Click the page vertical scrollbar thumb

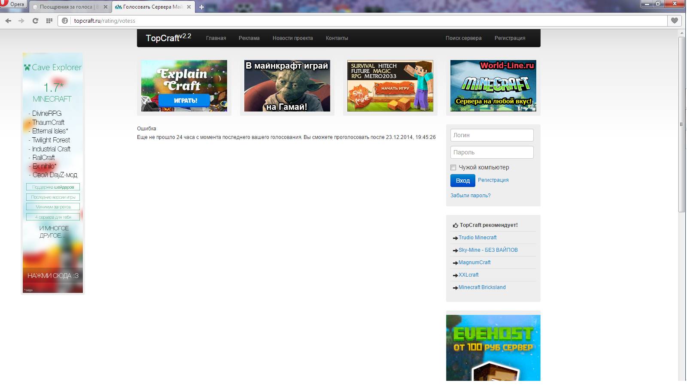coord(682,124)
